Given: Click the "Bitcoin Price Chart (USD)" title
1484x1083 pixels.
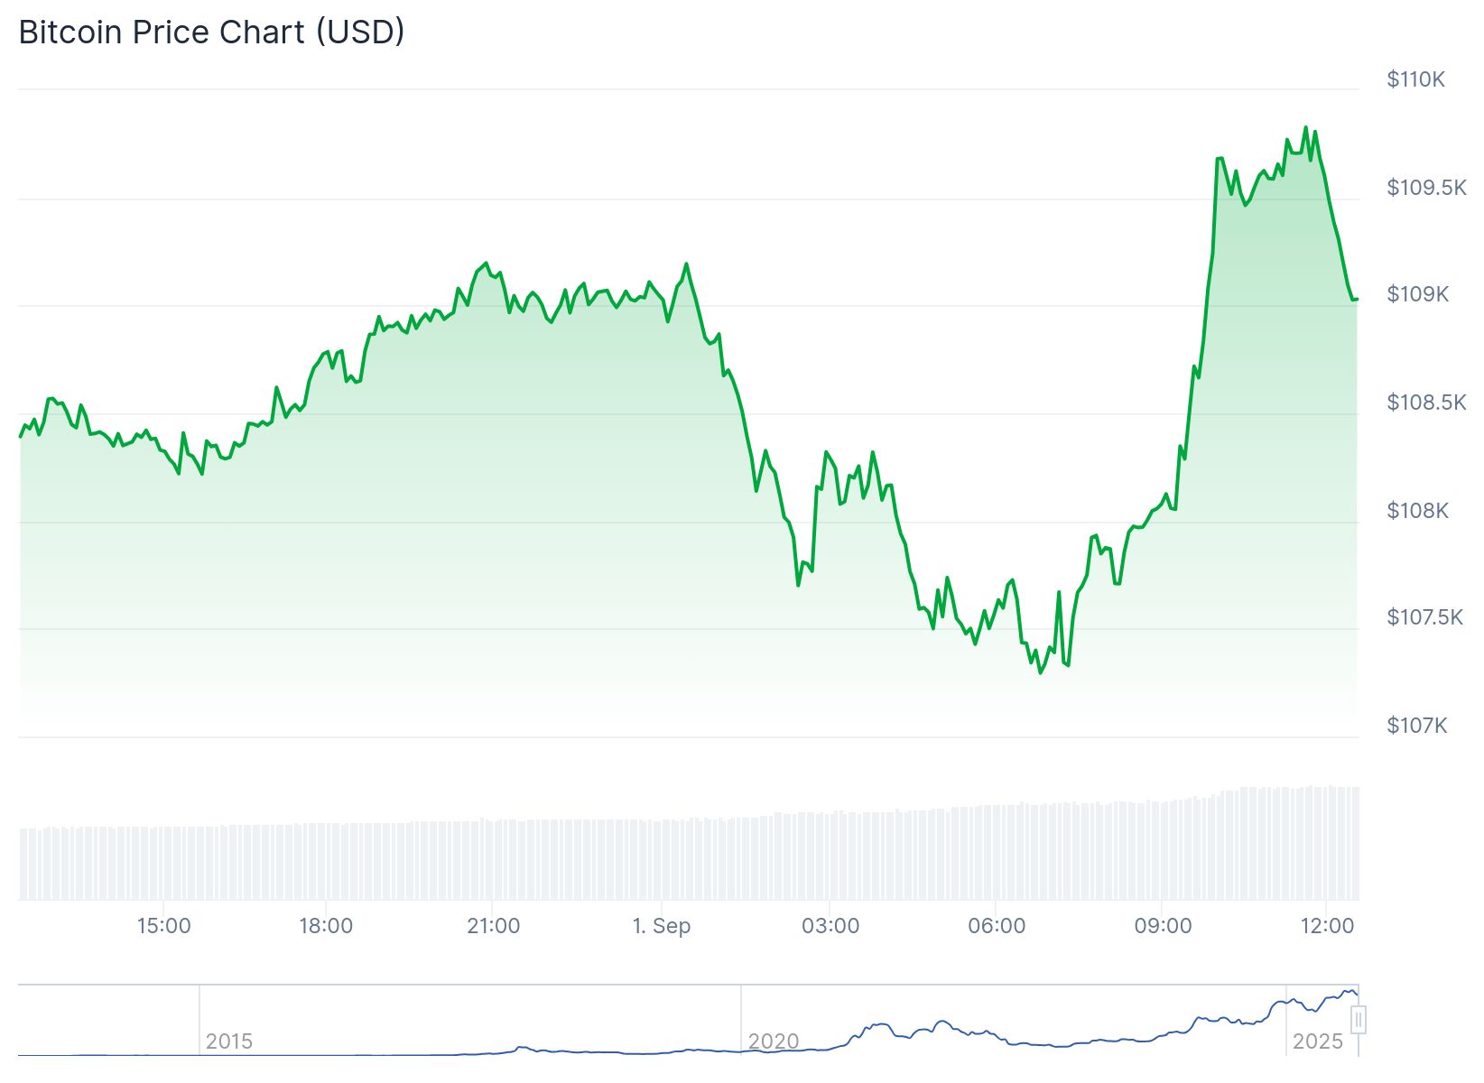Looking at the screenshot, I should pos(212,32).
